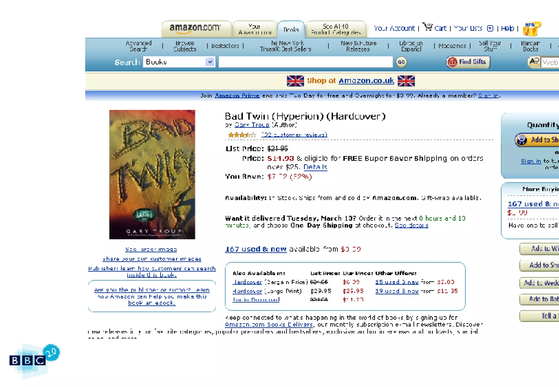Focus the main search text field
This screenshot has width=559, height=387.
pyautogui.click(x=306, y=62)
